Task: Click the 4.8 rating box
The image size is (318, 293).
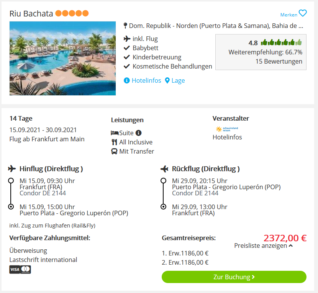Action: click(261, 52)
